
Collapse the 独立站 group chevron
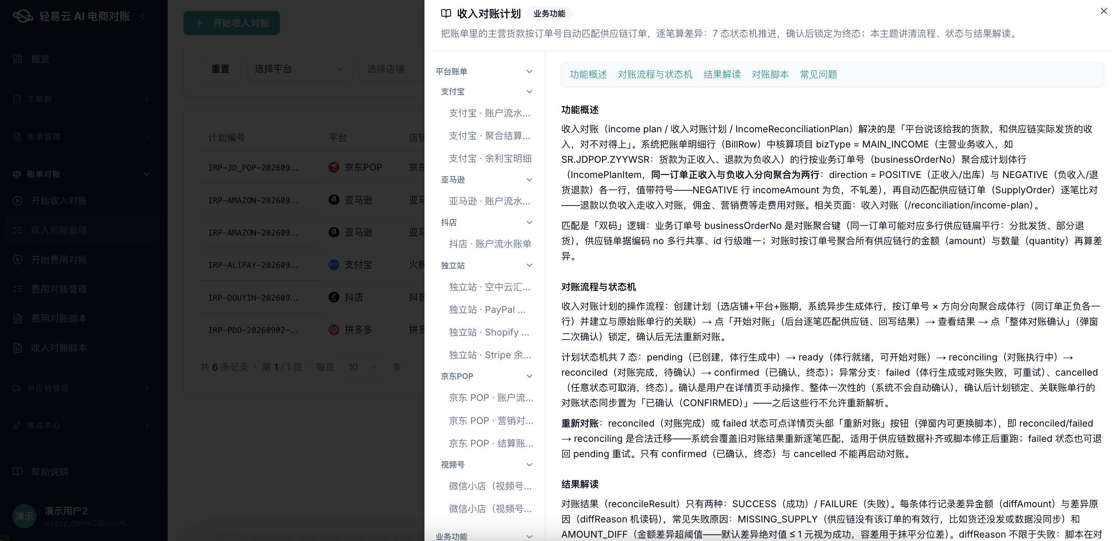point(529,265)
